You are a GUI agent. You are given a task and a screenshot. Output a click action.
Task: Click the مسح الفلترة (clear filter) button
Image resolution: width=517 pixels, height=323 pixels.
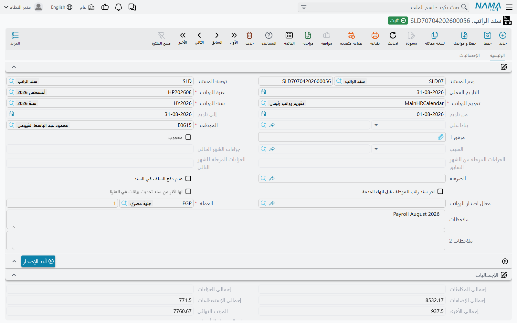pos(161,38)
